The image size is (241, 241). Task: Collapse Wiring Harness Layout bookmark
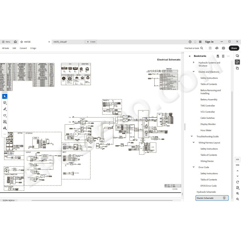point(193,143)
